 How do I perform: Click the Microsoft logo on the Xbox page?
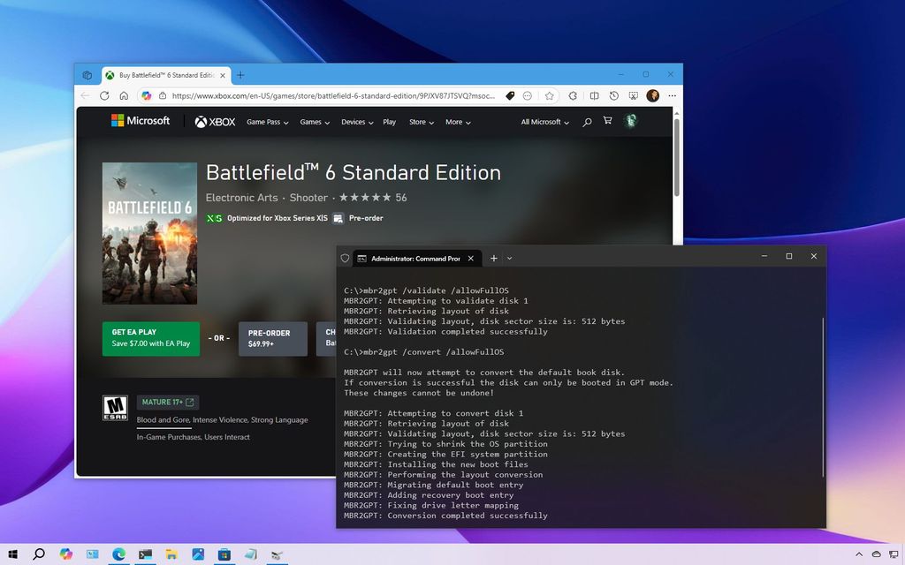click(x=140, y=121)
